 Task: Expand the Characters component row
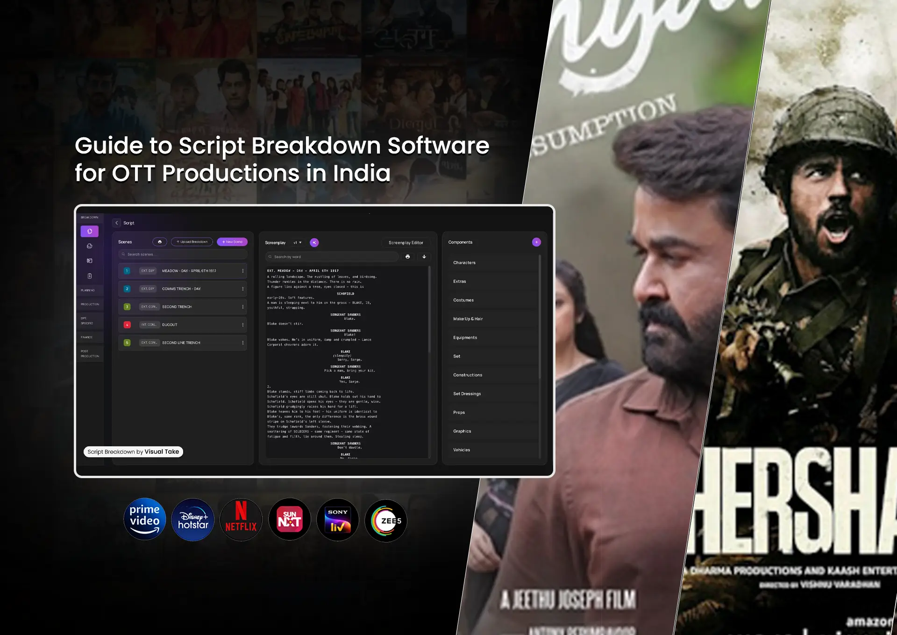tap(492, 263)
